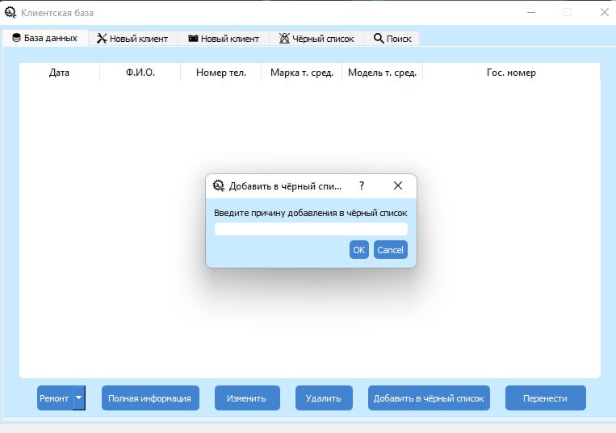This screenshot has width=616, height=433.
Task: Open the Чёрный список tab
Action: [316, 39]
